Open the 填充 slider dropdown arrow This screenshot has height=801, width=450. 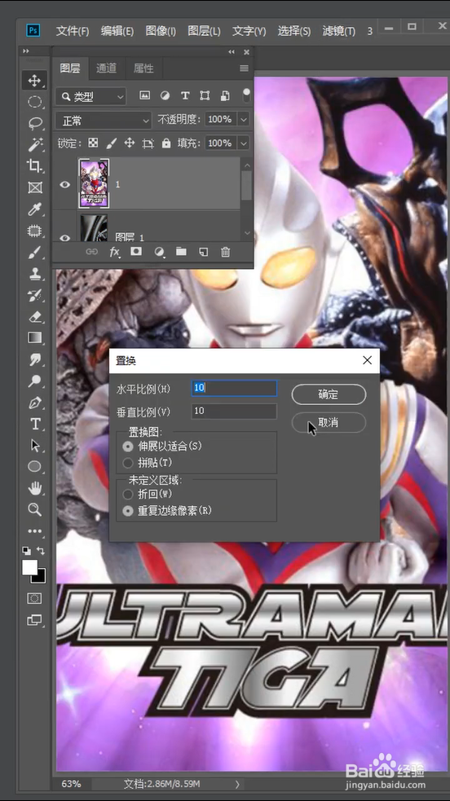point(244,143)
